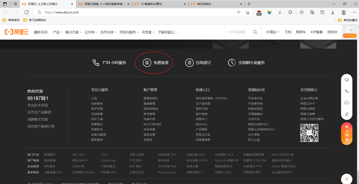Image resolution: width=359 pixels, height=184 pixels.
Task: Open ICP备案 in the header
Action: [x=317, y=32]
